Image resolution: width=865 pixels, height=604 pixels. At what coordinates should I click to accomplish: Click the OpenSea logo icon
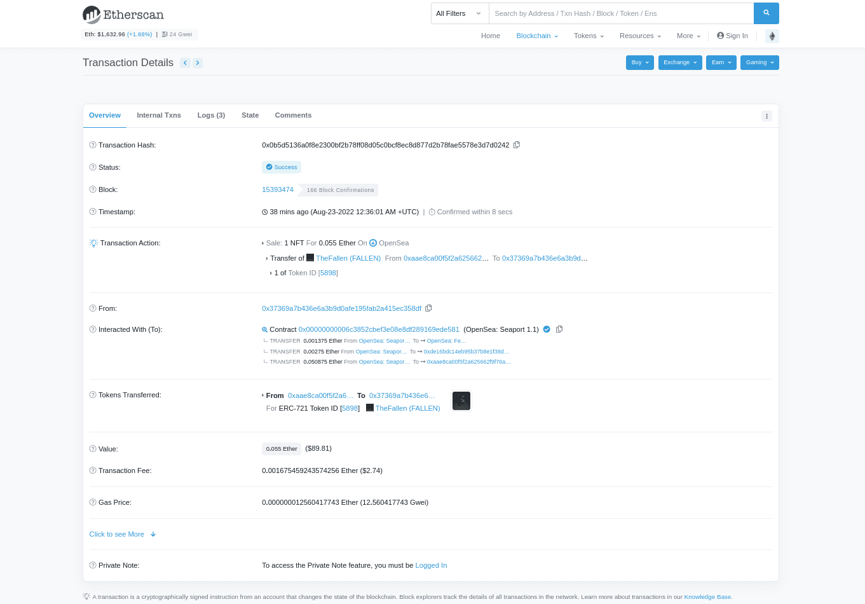point(373,243)
